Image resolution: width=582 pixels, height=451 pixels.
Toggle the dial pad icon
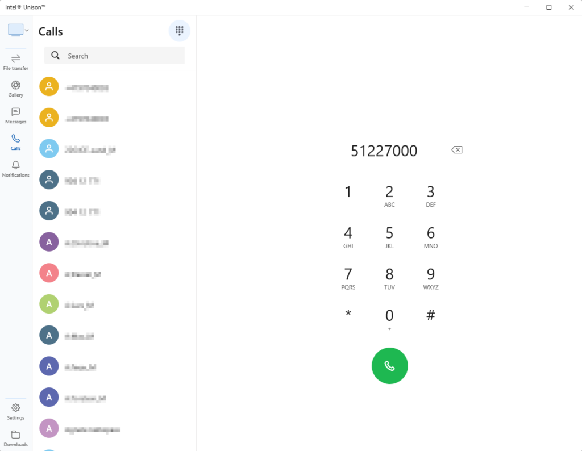[x=180, y=31]
